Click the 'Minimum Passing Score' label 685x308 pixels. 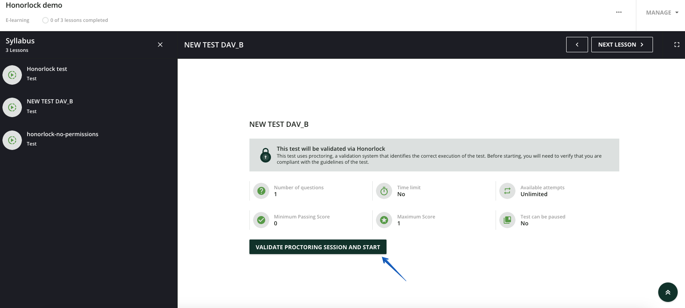302,217
